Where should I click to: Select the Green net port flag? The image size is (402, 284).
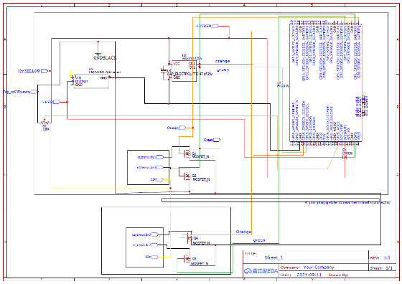pos(217,140)
